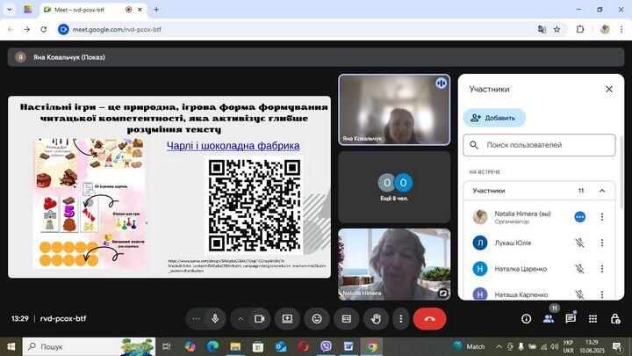Screen dimensions: 632x356
Task: Toggle the camera button in Meet toolbar
Action: click(x=259, y=319)
